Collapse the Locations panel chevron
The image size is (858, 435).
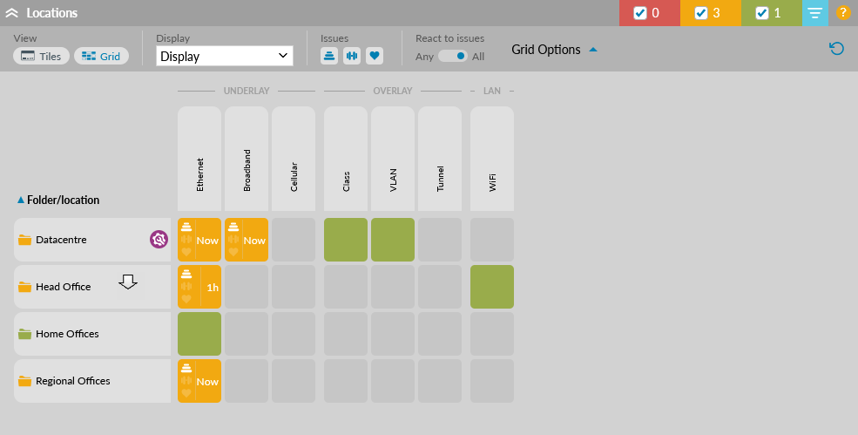[x=12, y=13]
